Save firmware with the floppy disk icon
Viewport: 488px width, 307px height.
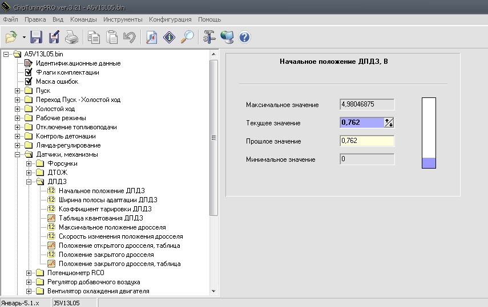pos(37,38)
